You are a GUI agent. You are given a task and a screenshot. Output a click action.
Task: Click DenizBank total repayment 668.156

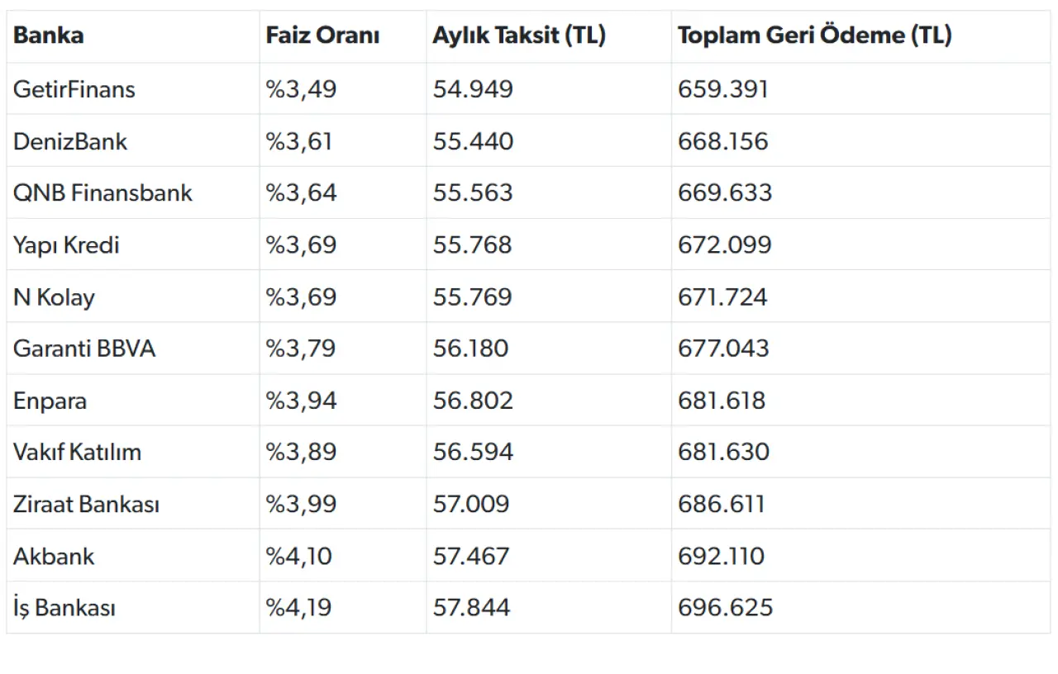tap(723, 141)
